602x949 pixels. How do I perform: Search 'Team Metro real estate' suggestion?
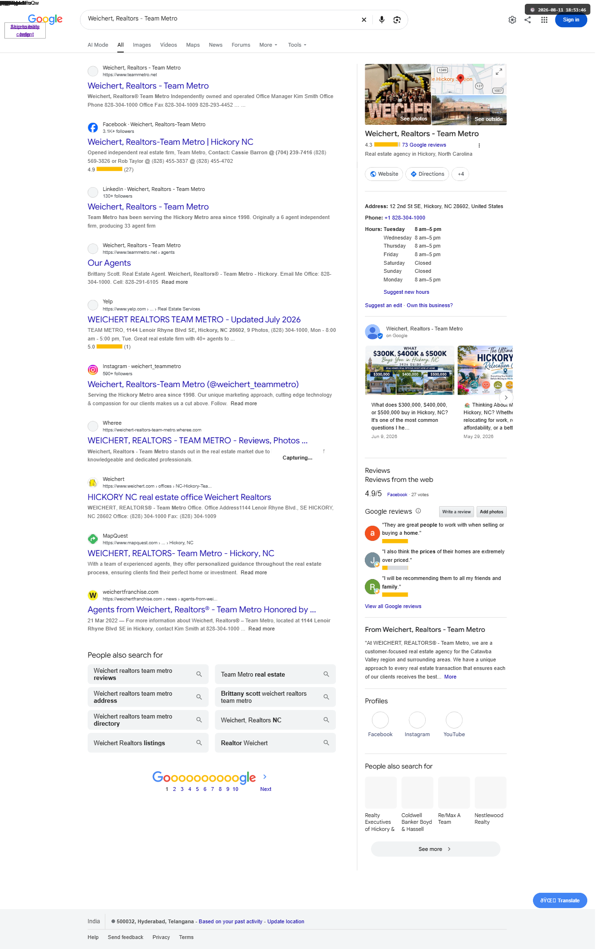[275, 674]
